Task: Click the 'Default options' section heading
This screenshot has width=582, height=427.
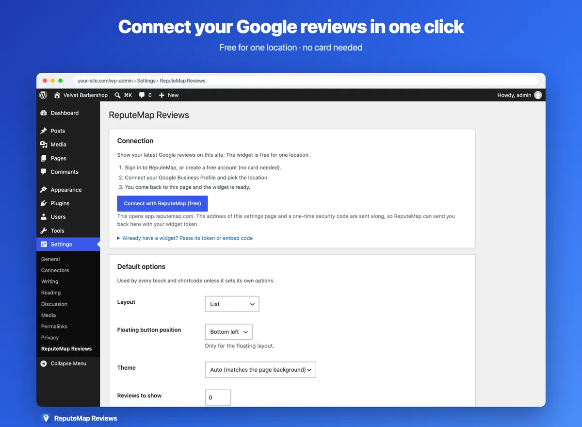Action: (141, 266)
